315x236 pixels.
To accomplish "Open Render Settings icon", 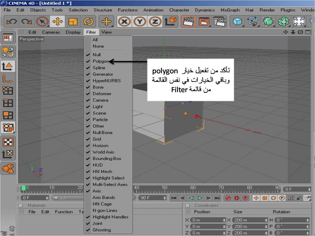I will pos(219,21).
